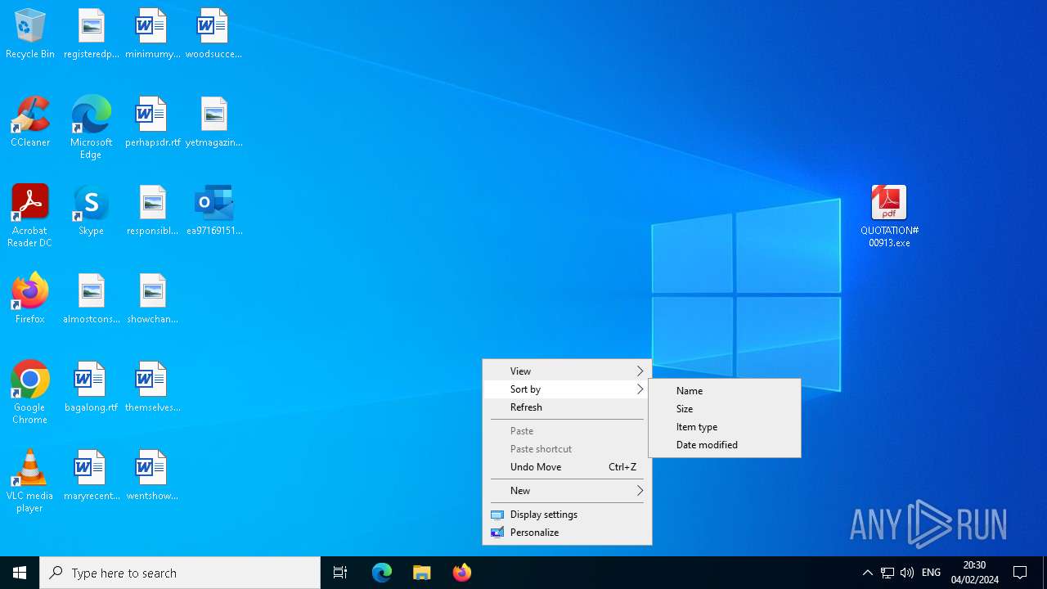
Task: Open File Explorer from the taskbar
Action: 422,573
